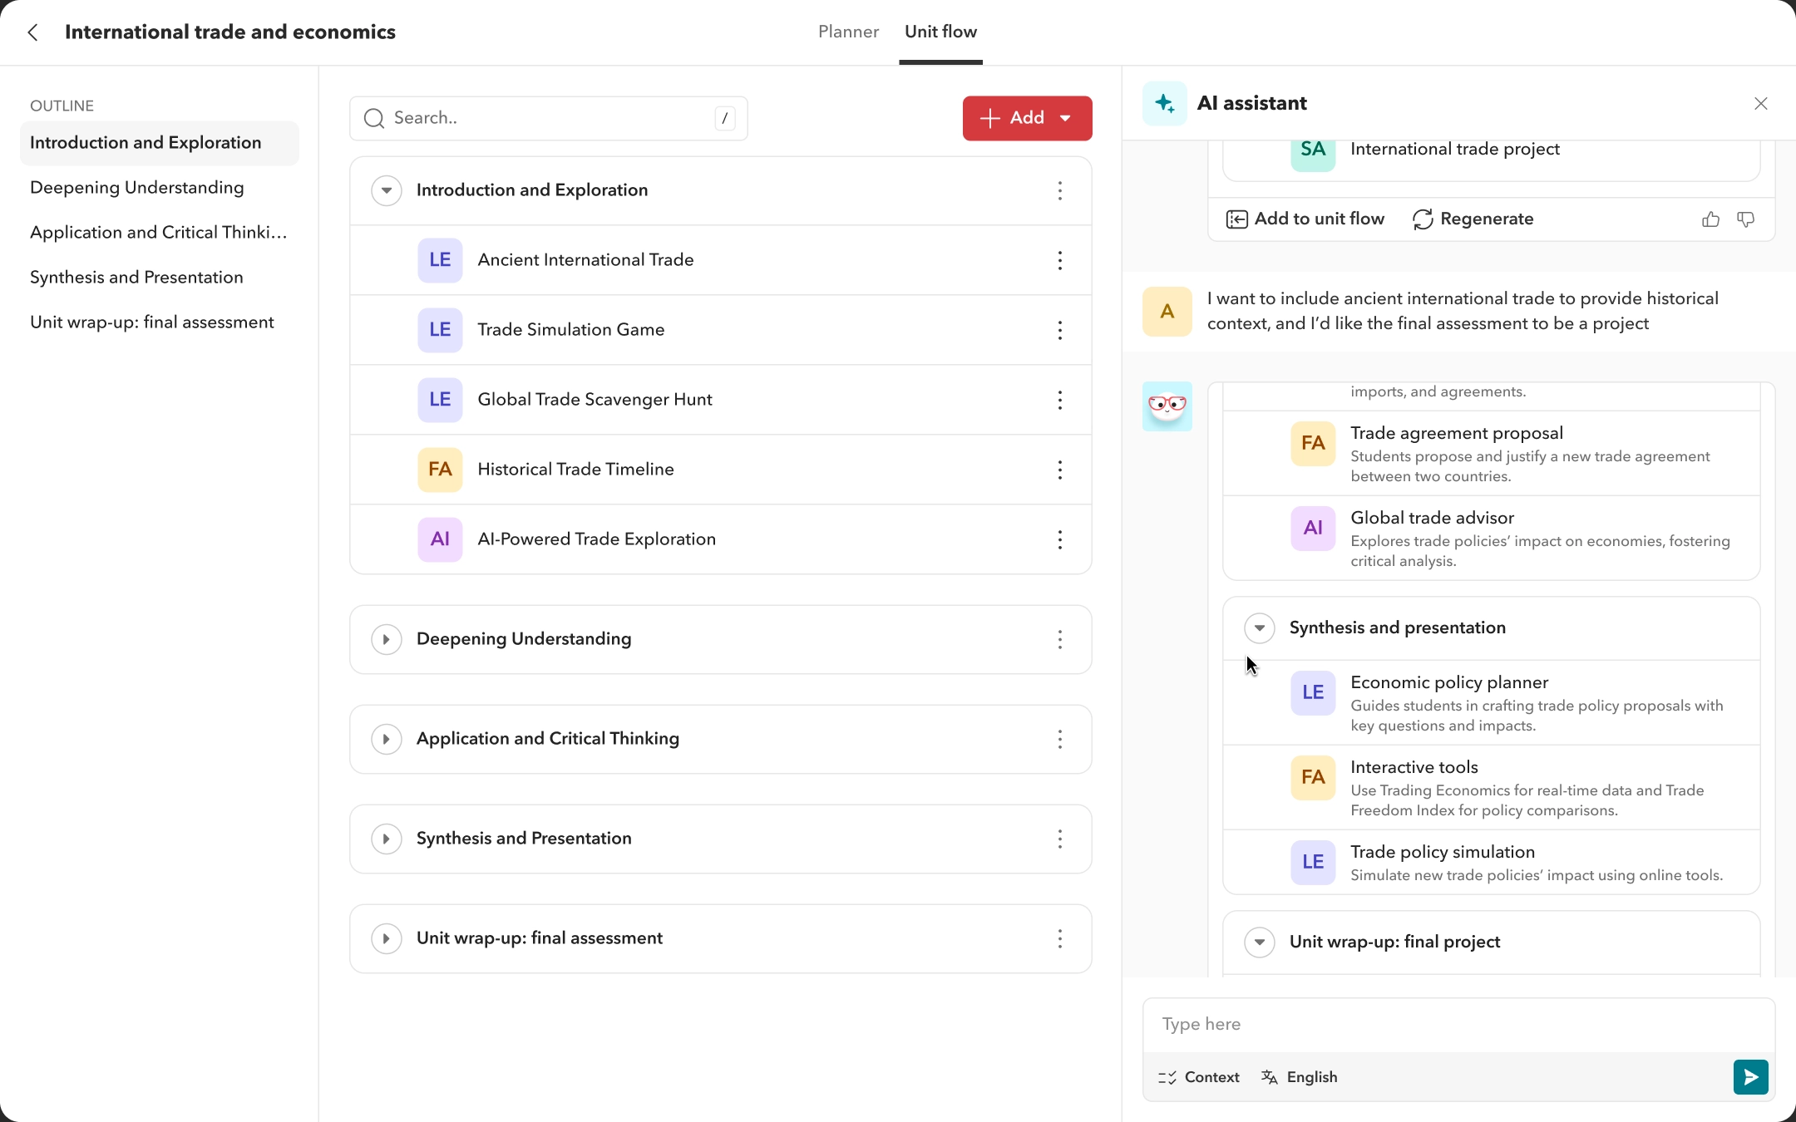Screen dimensions: 1796x1122
Task: Send the message with the arrow icon
Action: click(x=1750, y=1077)
